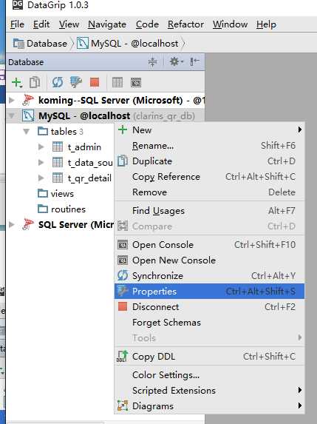Click the tables folder icon
Screen dimensions: 317x424
[x=43, y=131]
